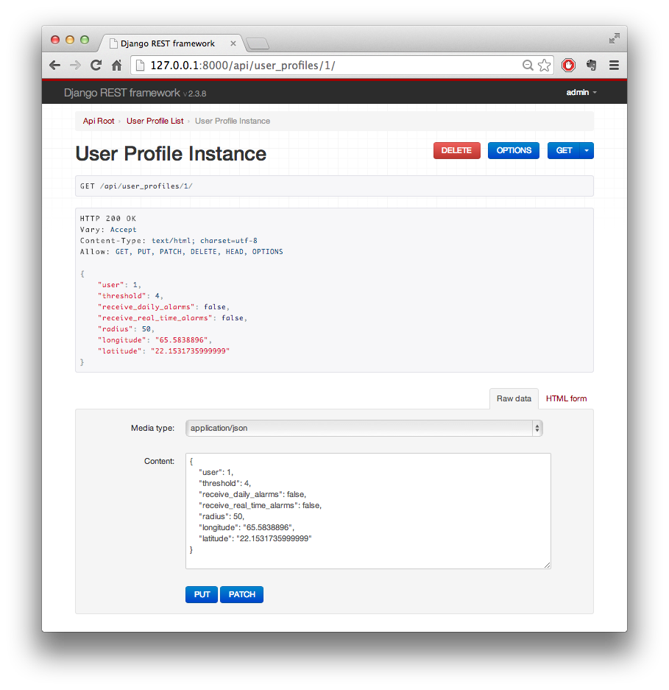This screenshot has width=669, height=690.
Task: Click the textarea resize handle corner
Action: coord(547,565)
